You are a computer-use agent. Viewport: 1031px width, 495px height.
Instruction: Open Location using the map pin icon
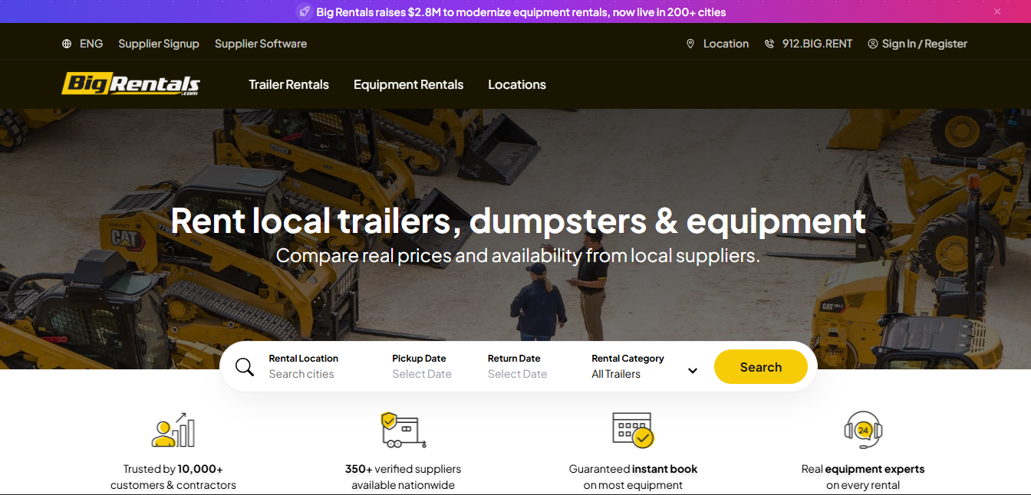coord(690,44)
